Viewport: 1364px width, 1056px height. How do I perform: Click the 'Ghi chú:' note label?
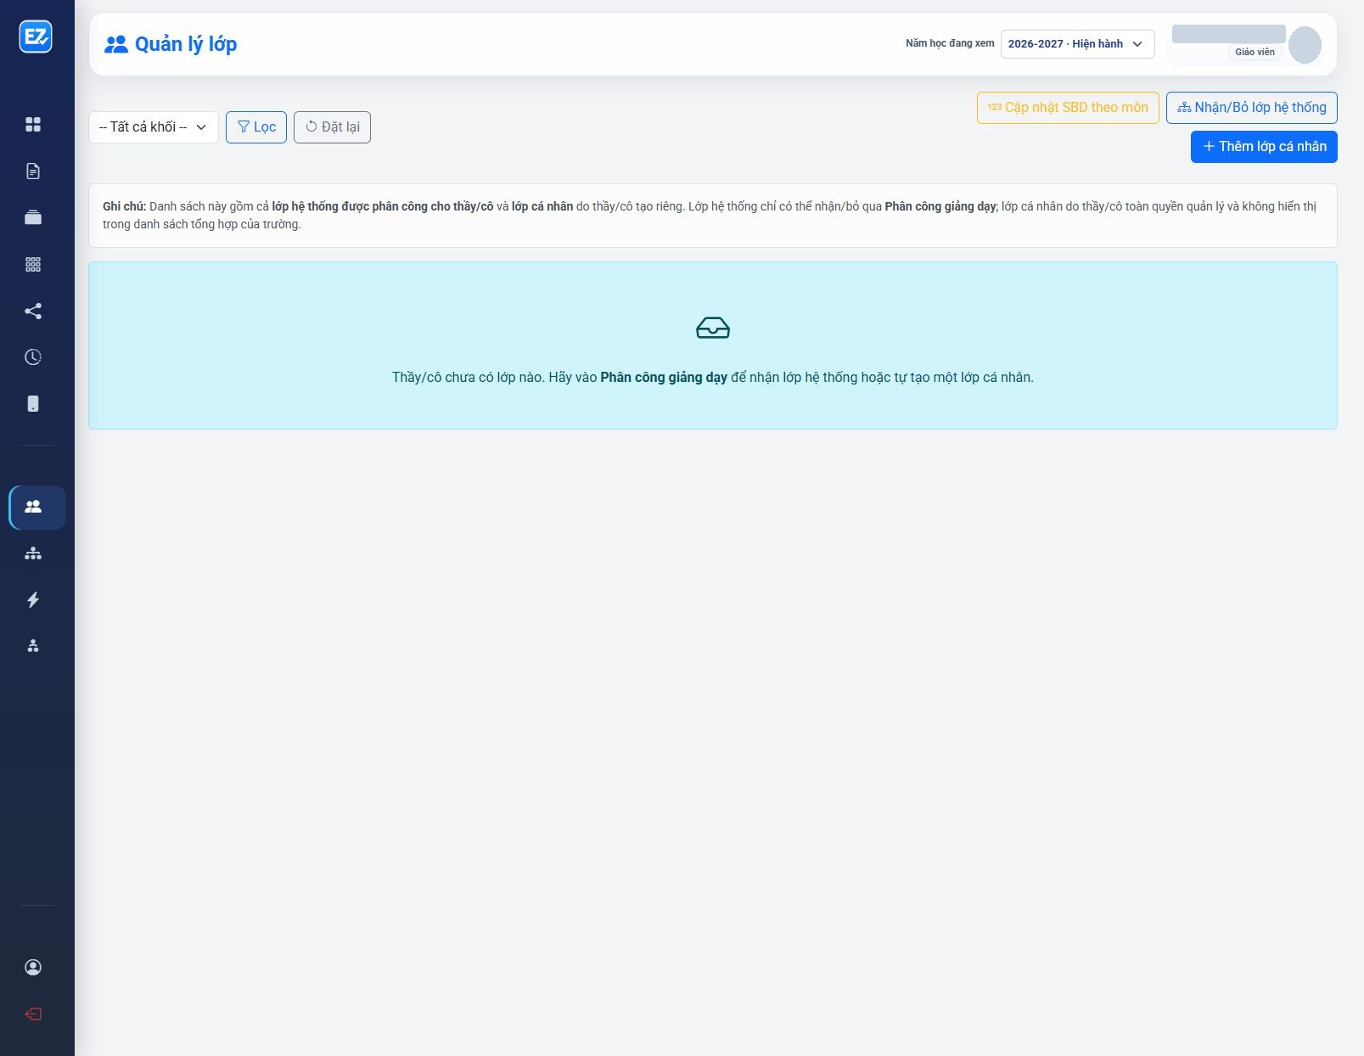pos(125,206)
